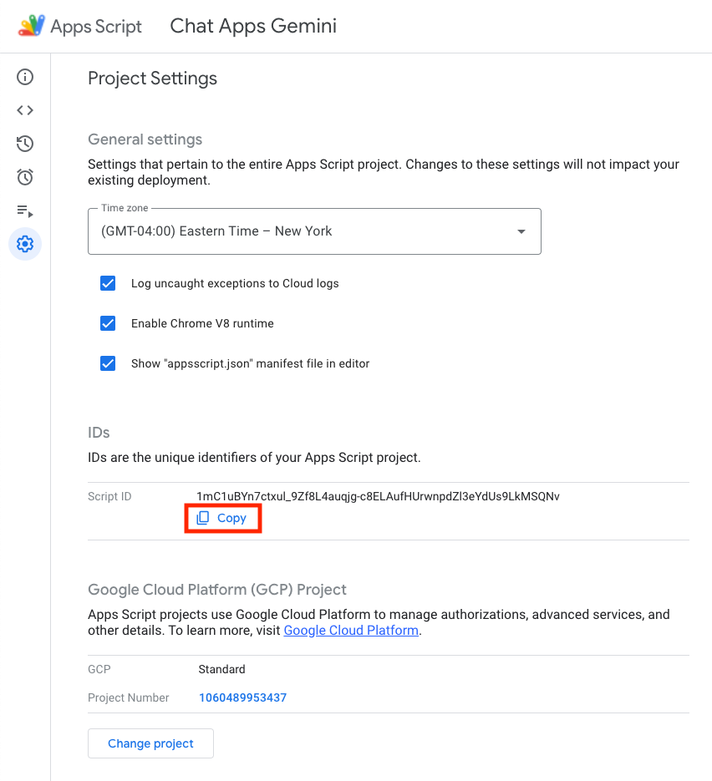Open Project History icon in sidebar
Viewport: 712px width, 781px height.
[25, 144]
